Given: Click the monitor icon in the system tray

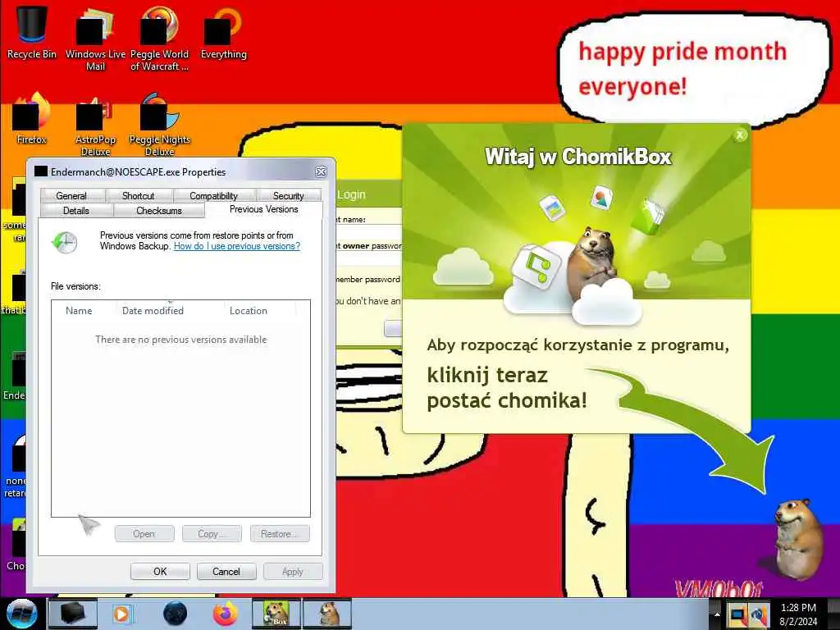Looking at the screenshot, I should [737, 614].
